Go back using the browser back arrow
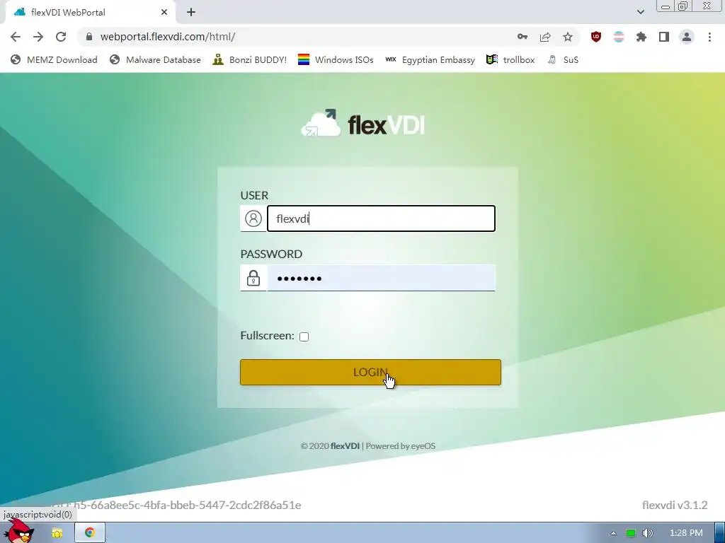The image size is (725, 543). (x=16, y=37)
